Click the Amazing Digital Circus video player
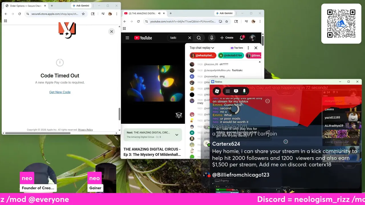 pyautogui.click(x=153, y=83)
